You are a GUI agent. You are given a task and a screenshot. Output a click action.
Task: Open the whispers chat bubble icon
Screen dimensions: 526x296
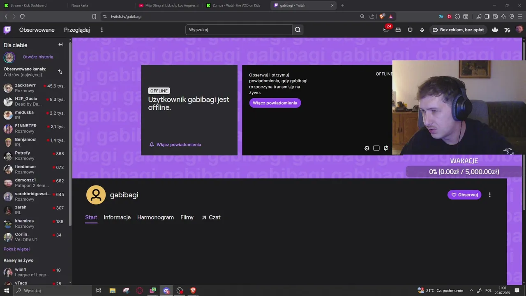click(410, 30)
